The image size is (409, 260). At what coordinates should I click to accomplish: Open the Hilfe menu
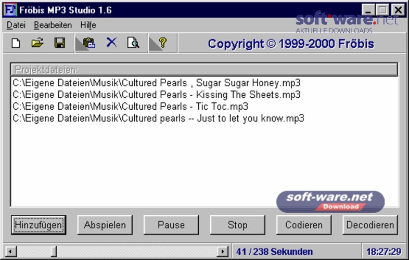click(x=88, y=25)
